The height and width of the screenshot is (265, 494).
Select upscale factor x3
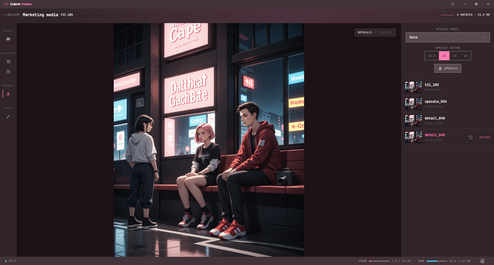455,56
